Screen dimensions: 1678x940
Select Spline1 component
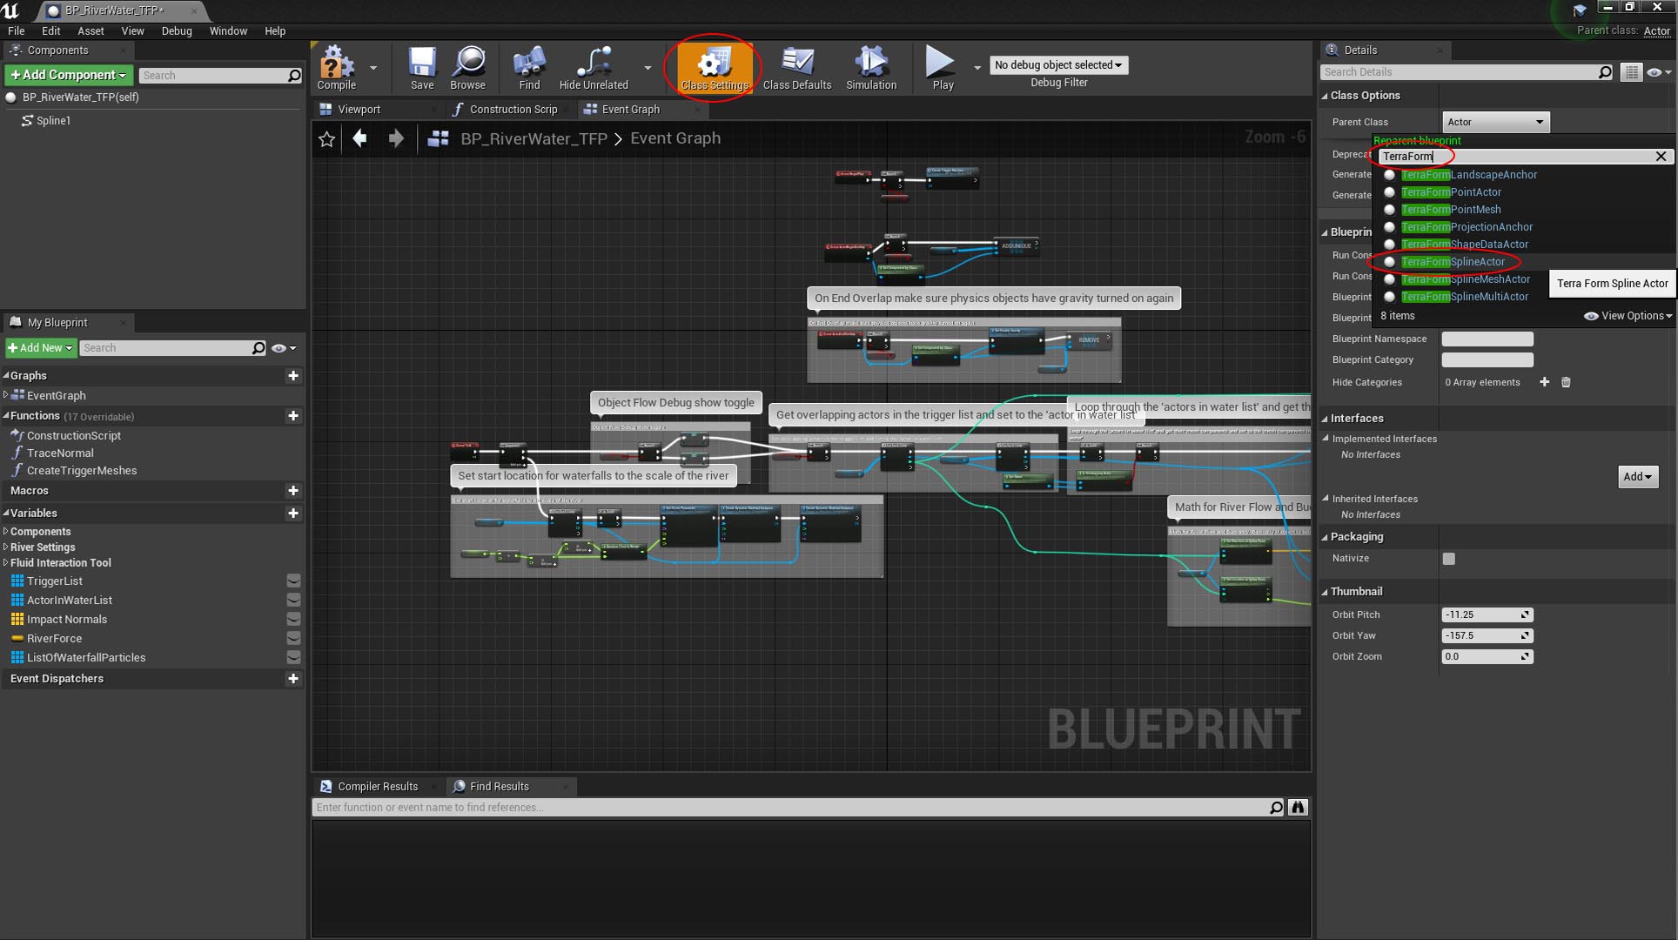53,121
